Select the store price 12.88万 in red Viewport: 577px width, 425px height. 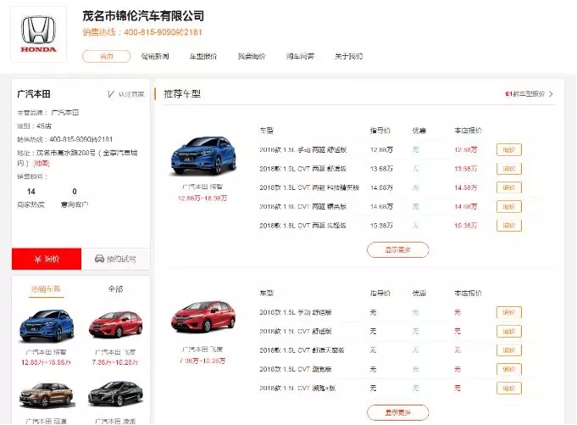point(465,150)
